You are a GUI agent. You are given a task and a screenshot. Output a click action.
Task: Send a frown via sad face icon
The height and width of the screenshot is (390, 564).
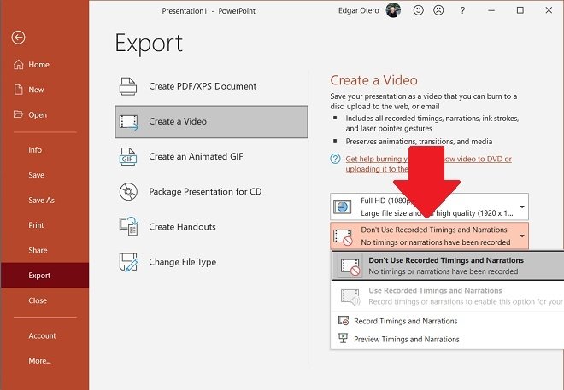[x=438, y=10]
